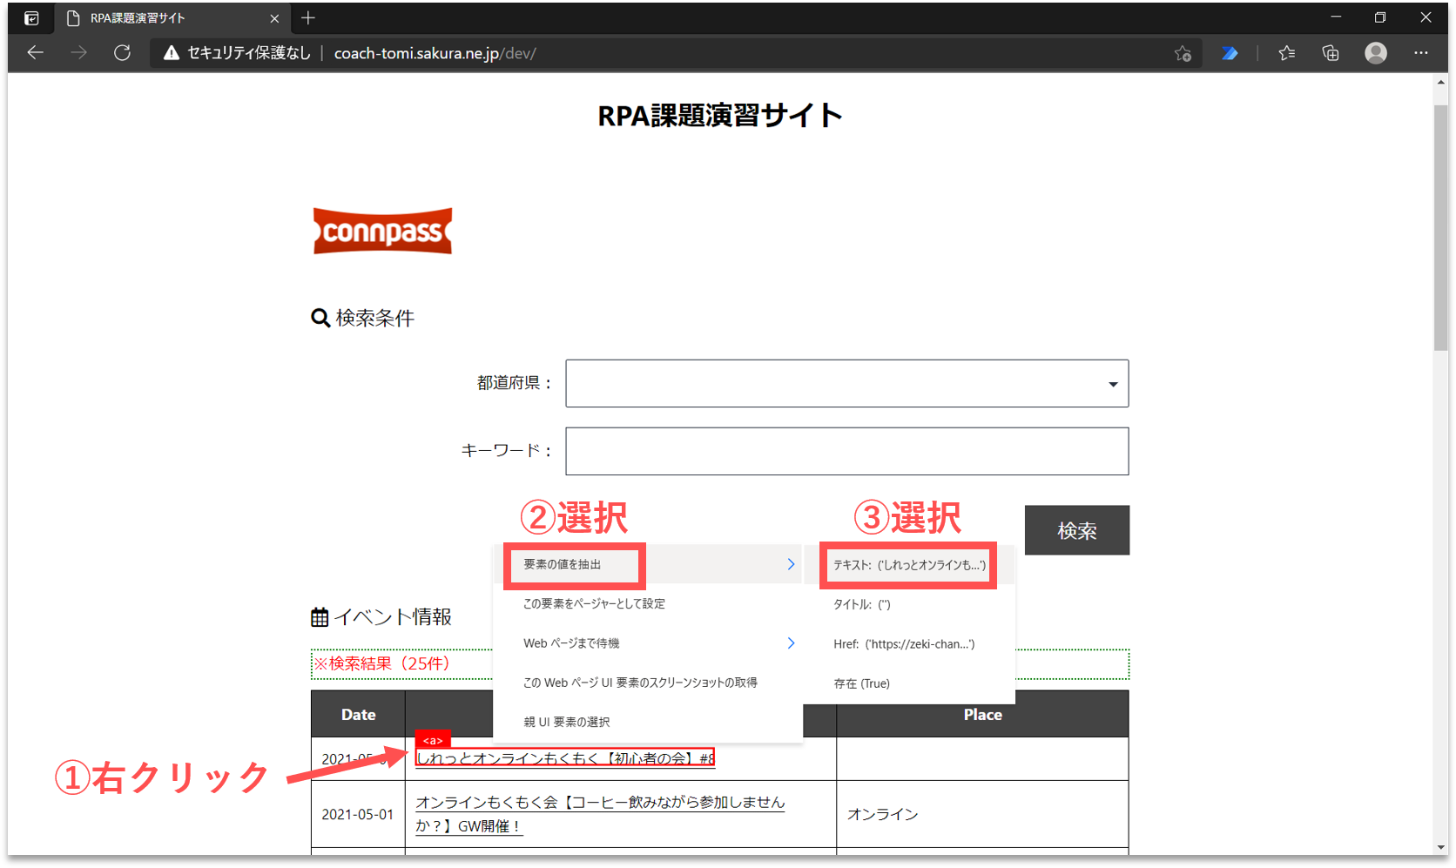
Task: Click the browser back arrow
Action: pyautogui.click(x=35, y=53)
